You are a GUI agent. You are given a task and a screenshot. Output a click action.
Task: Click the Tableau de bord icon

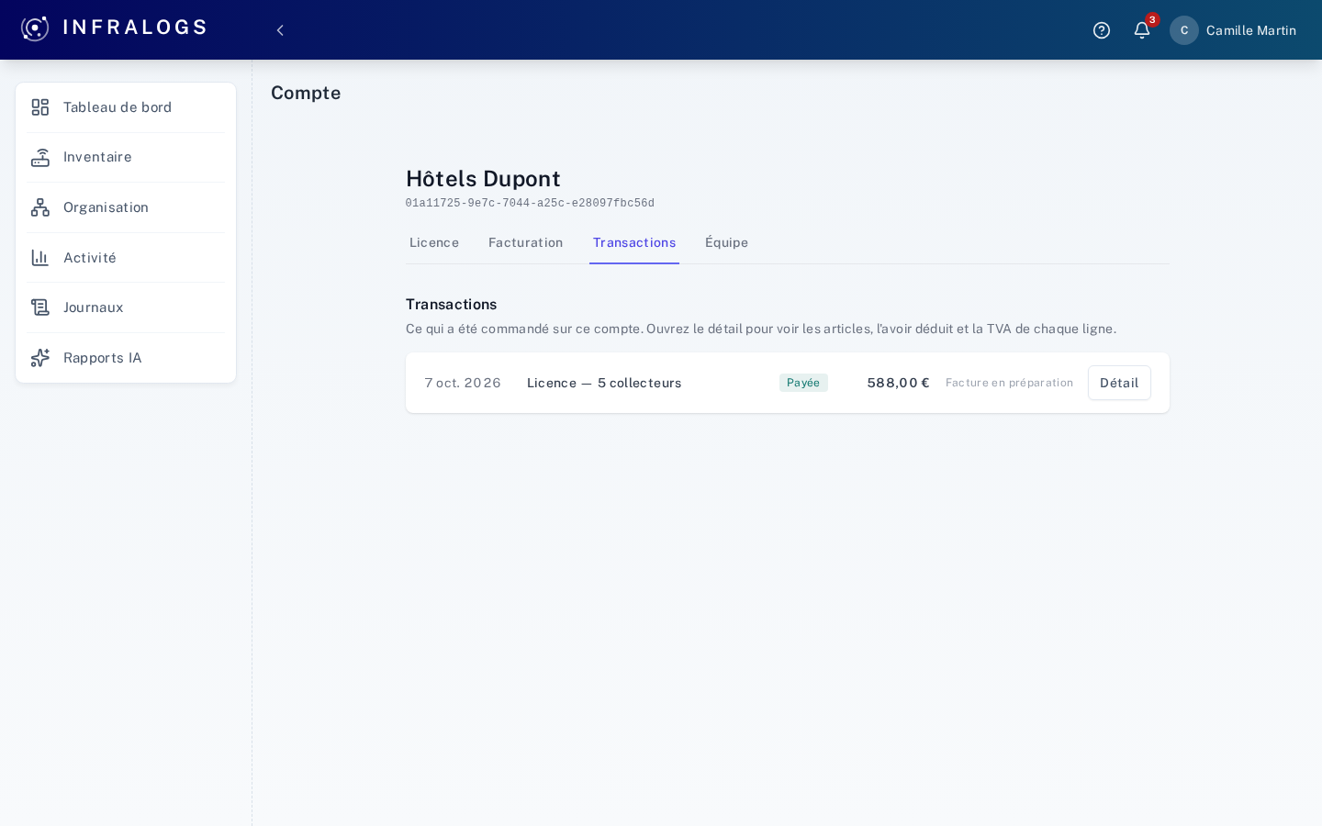pyautogui.click(x=40, y=107)
